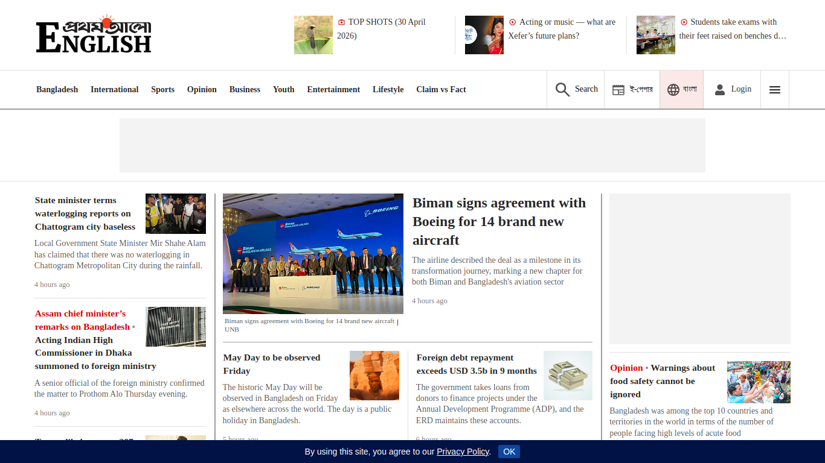
Task: Open Acting Indian High Commissioner summoned headline
Action: [x=95, y=353]
